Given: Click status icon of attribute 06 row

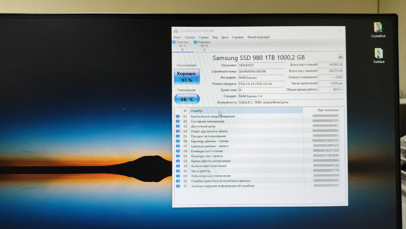Looking at the screenshot, I should pyautogui.click(x=178, y=141).
